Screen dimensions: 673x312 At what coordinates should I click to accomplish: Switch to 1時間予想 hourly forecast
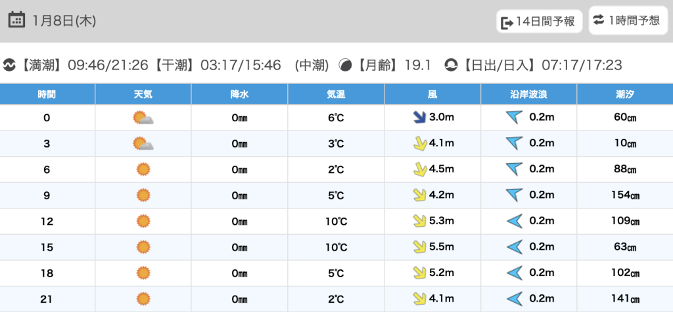click(x=626, y=20)
